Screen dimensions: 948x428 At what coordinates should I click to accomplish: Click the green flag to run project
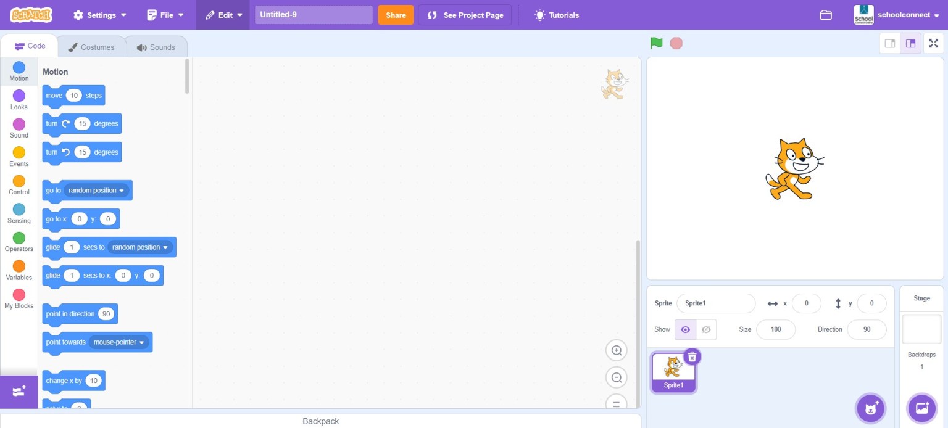[x=656, y=43]
